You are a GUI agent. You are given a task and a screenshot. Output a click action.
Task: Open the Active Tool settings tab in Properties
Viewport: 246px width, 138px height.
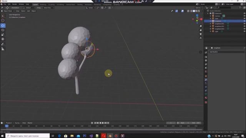206,53
